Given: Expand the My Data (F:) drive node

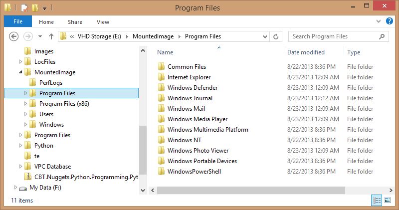Looking at the screenshot, I should 15,188.
